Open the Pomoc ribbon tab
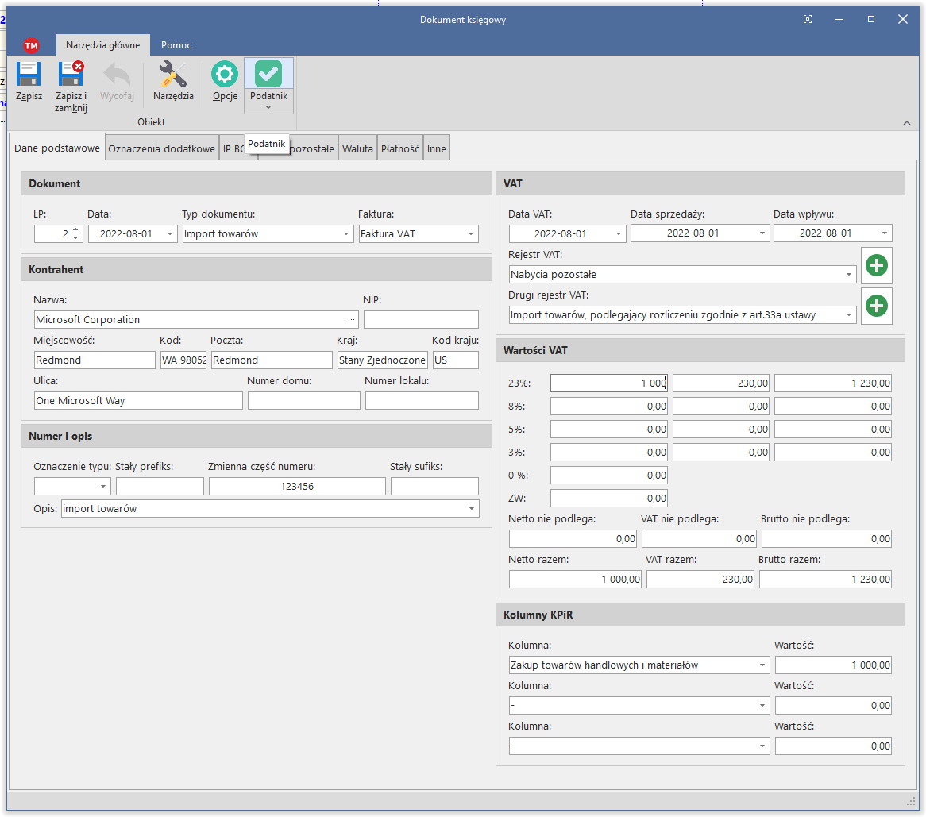 click(x=176, y=45)
